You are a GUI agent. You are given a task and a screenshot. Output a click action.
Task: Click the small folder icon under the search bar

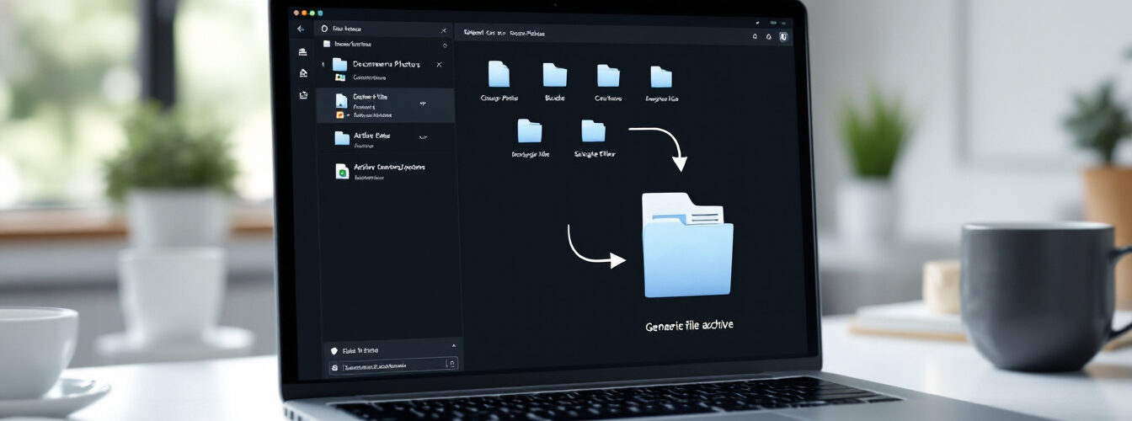point(327,44)
